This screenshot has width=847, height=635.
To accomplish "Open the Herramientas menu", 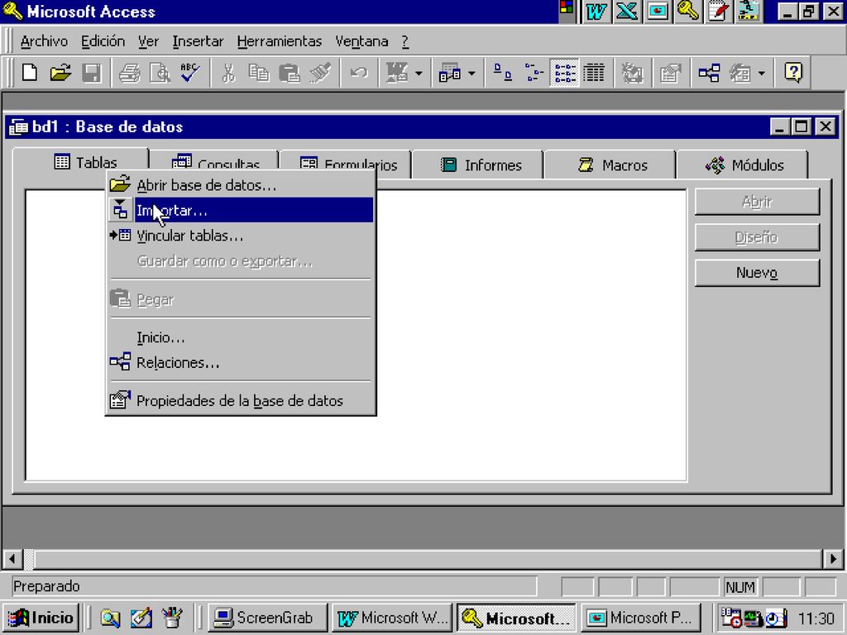I will point(280,41).
